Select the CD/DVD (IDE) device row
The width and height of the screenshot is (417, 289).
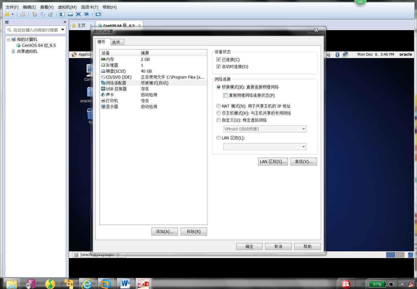[x=153, y=77]
